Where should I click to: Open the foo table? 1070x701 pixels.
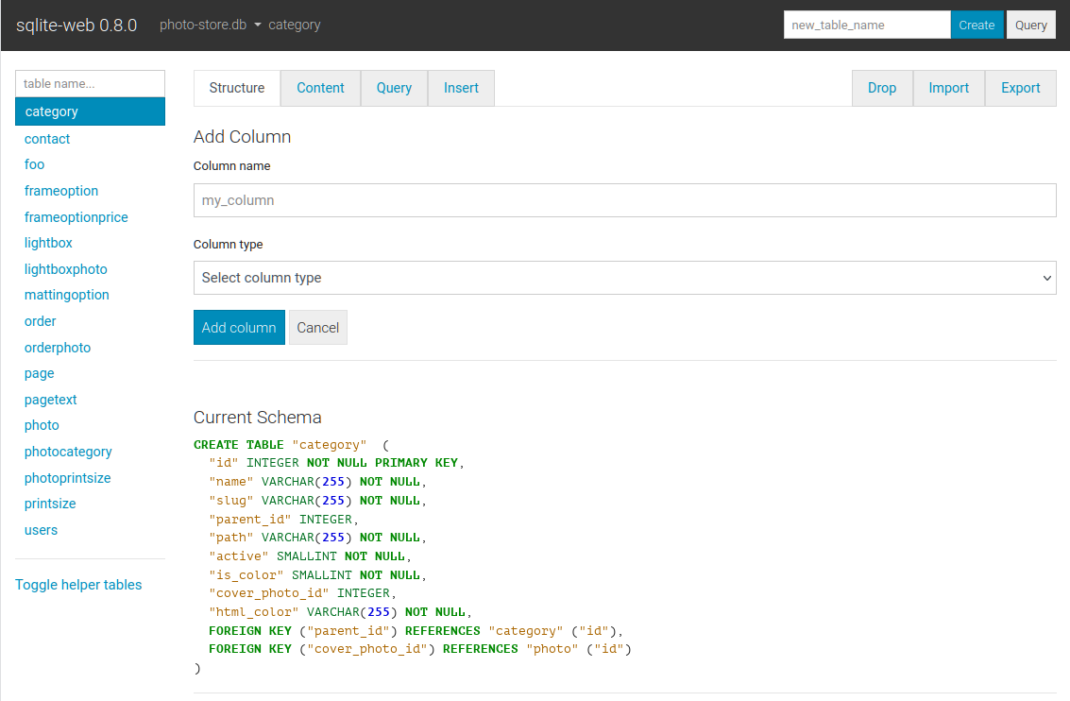click(34, 164)
